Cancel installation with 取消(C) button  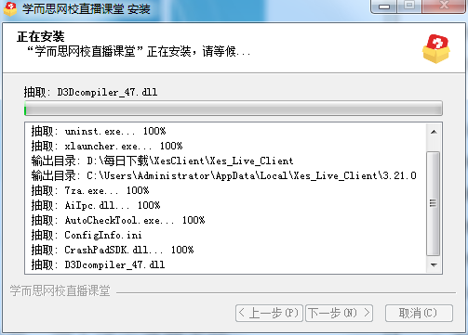[x=419, y=313]
